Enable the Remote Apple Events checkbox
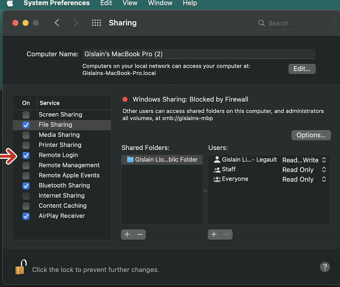340x287 pixels. (x=26, y=176)
